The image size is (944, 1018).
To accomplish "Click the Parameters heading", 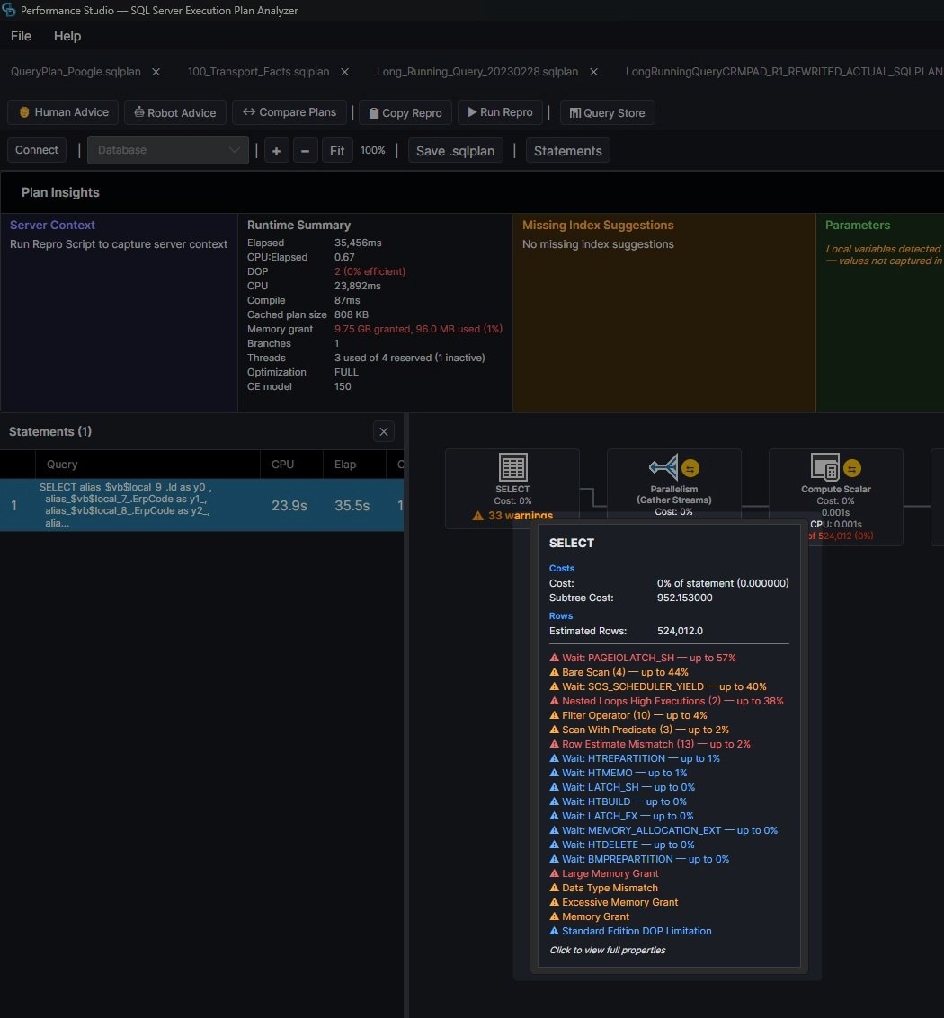I will coord(858,225).
